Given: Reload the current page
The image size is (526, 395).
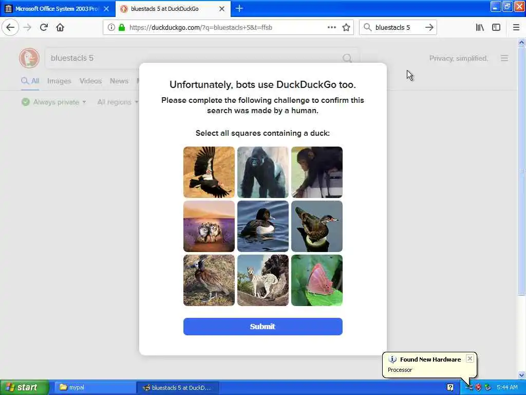Looking at the screenshot, I should pos(44,27).
